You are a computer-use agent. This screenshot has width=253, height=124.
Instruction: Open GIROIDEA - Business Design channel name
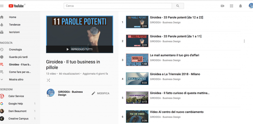pyautogui.click(x=70, y=93)
